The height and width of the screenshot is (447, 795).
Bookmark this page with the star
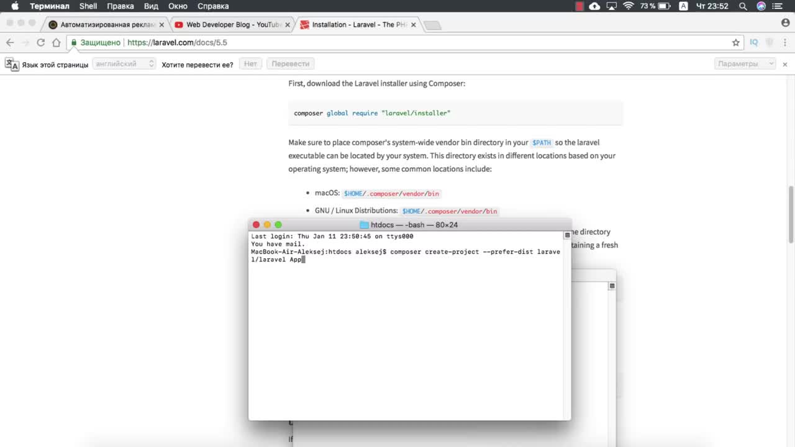point(736,42)
